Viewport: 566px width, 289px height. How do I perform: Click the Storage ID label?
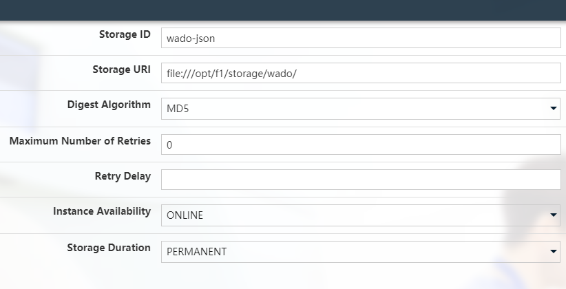point(125,34)
